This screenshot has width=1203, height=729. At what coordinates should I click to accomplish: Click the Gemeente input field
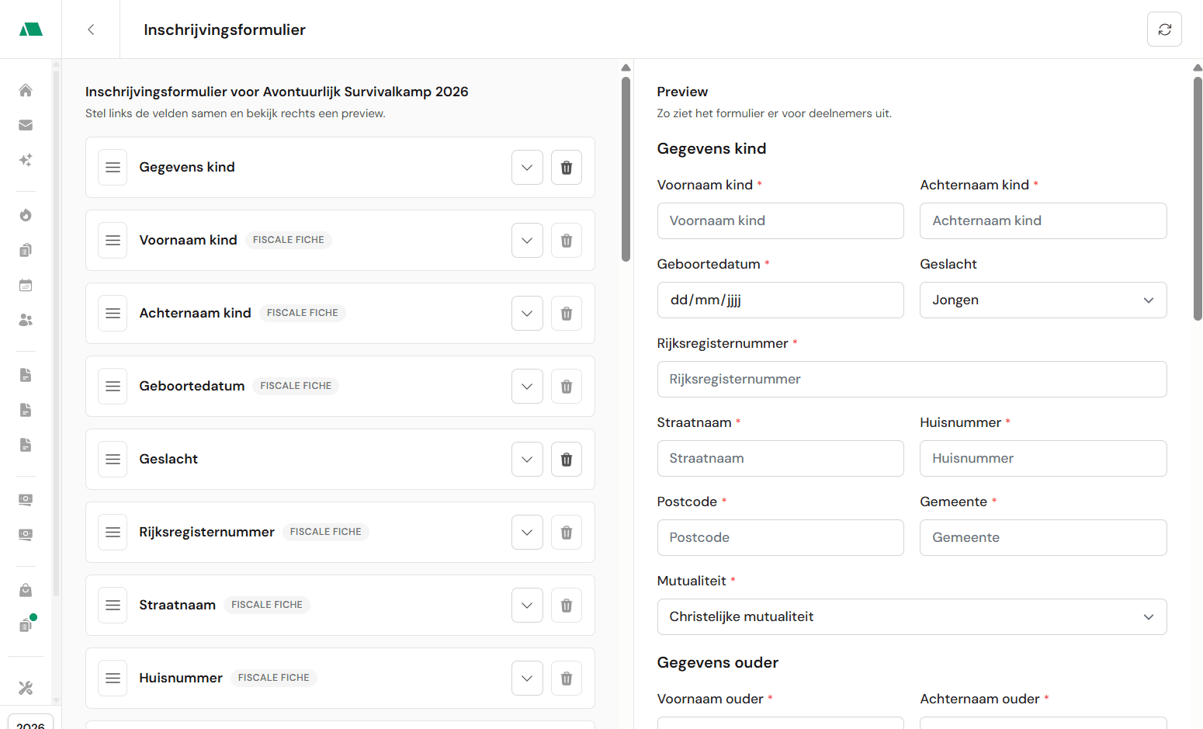click(x=1043, y=538)
